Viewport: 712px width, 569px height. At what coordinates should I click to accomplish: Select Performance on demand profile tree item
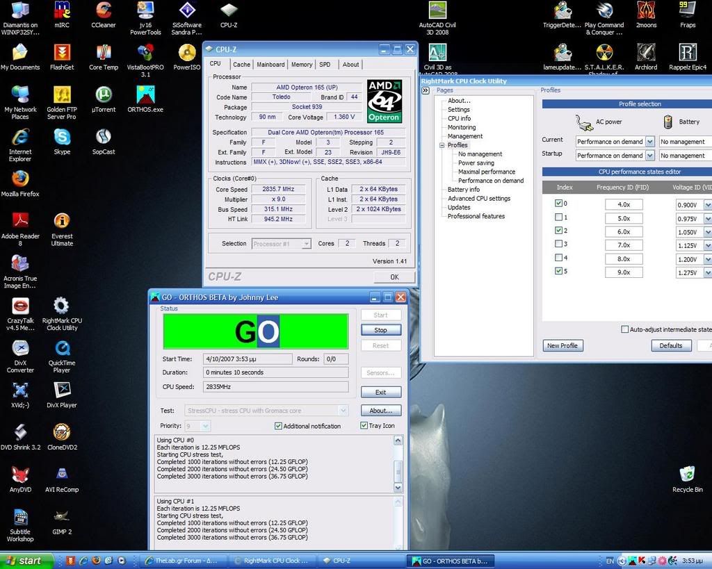point(491,181)
